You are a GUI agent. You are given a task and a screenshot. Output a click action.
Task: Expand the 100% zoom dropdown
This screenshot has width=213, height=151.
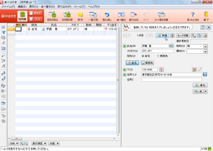pos(17,143)
